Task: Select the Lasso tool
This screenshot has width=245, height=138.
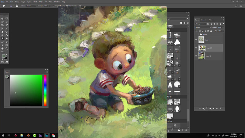Action: [2, 22]
